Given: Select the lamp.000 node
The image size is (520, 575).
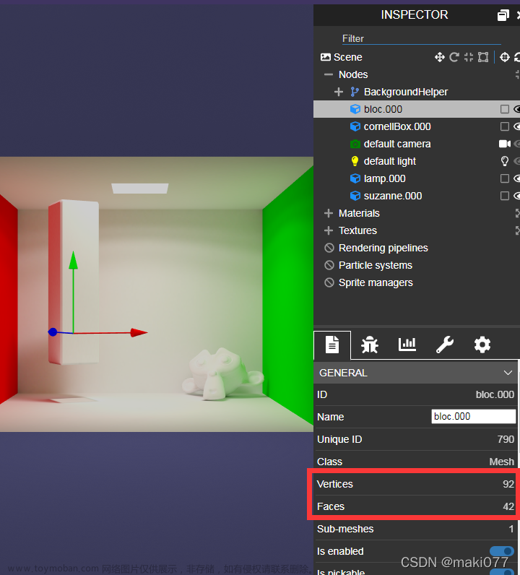Looking at the screenshot, I should 385,178.
